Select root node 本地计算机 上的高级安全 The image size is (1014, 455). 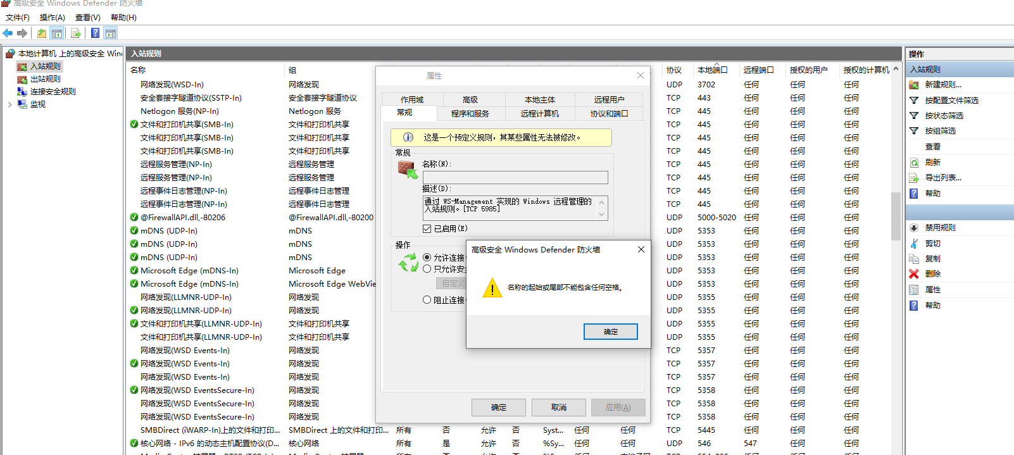pyautogui.click(x=70, y=54)
